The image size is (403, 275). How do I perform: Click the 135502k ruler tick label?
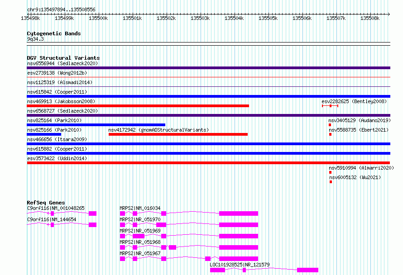pyautogui.click(x=166, y=18)
